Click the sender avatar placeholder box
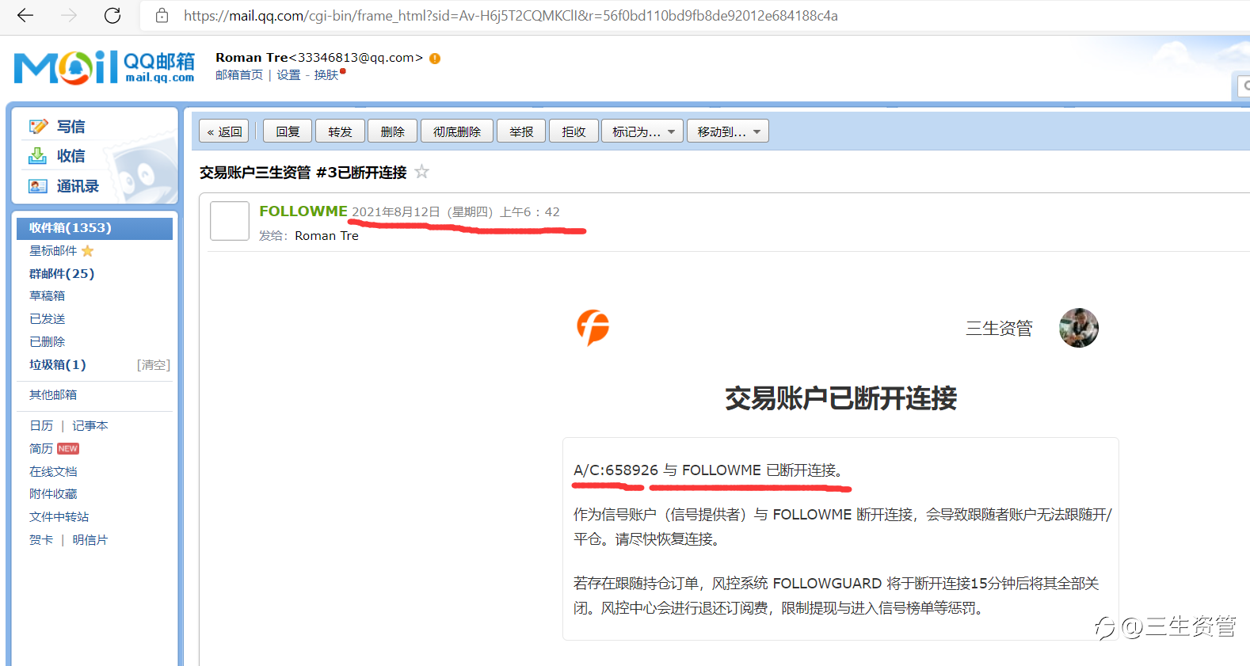The height and width of the screenshot is (666, 1250). 230,221
